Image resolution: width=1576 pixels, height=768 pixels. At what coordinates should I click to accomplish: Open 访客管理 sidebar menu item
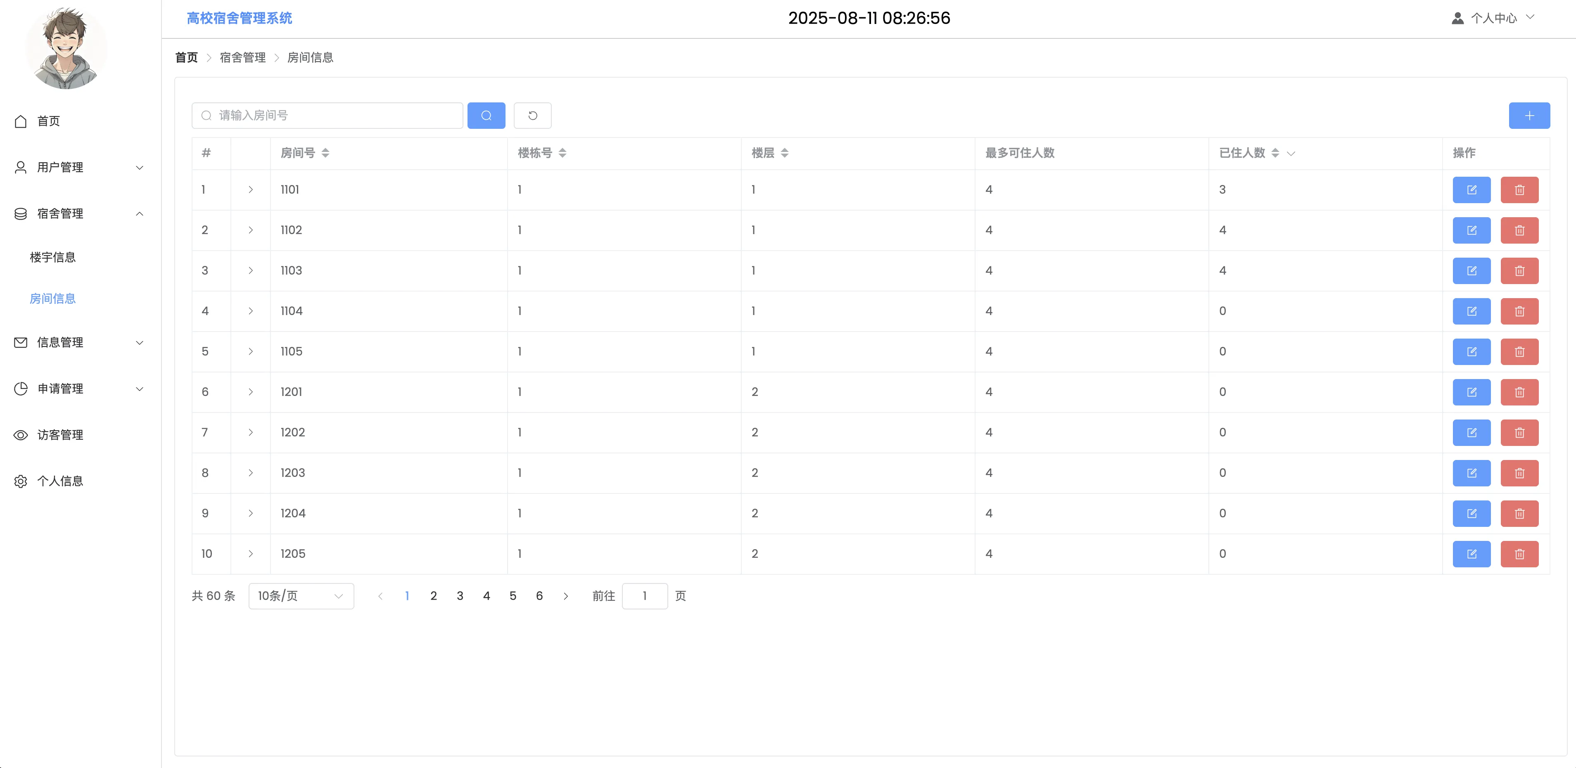click(x=60, y=435)
